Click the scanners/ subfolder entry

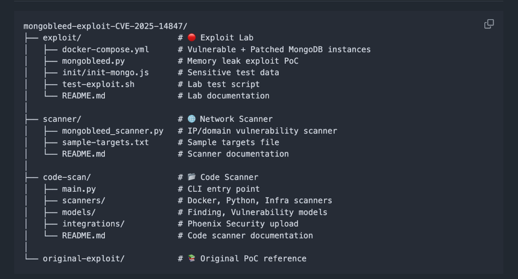(84, 200)
